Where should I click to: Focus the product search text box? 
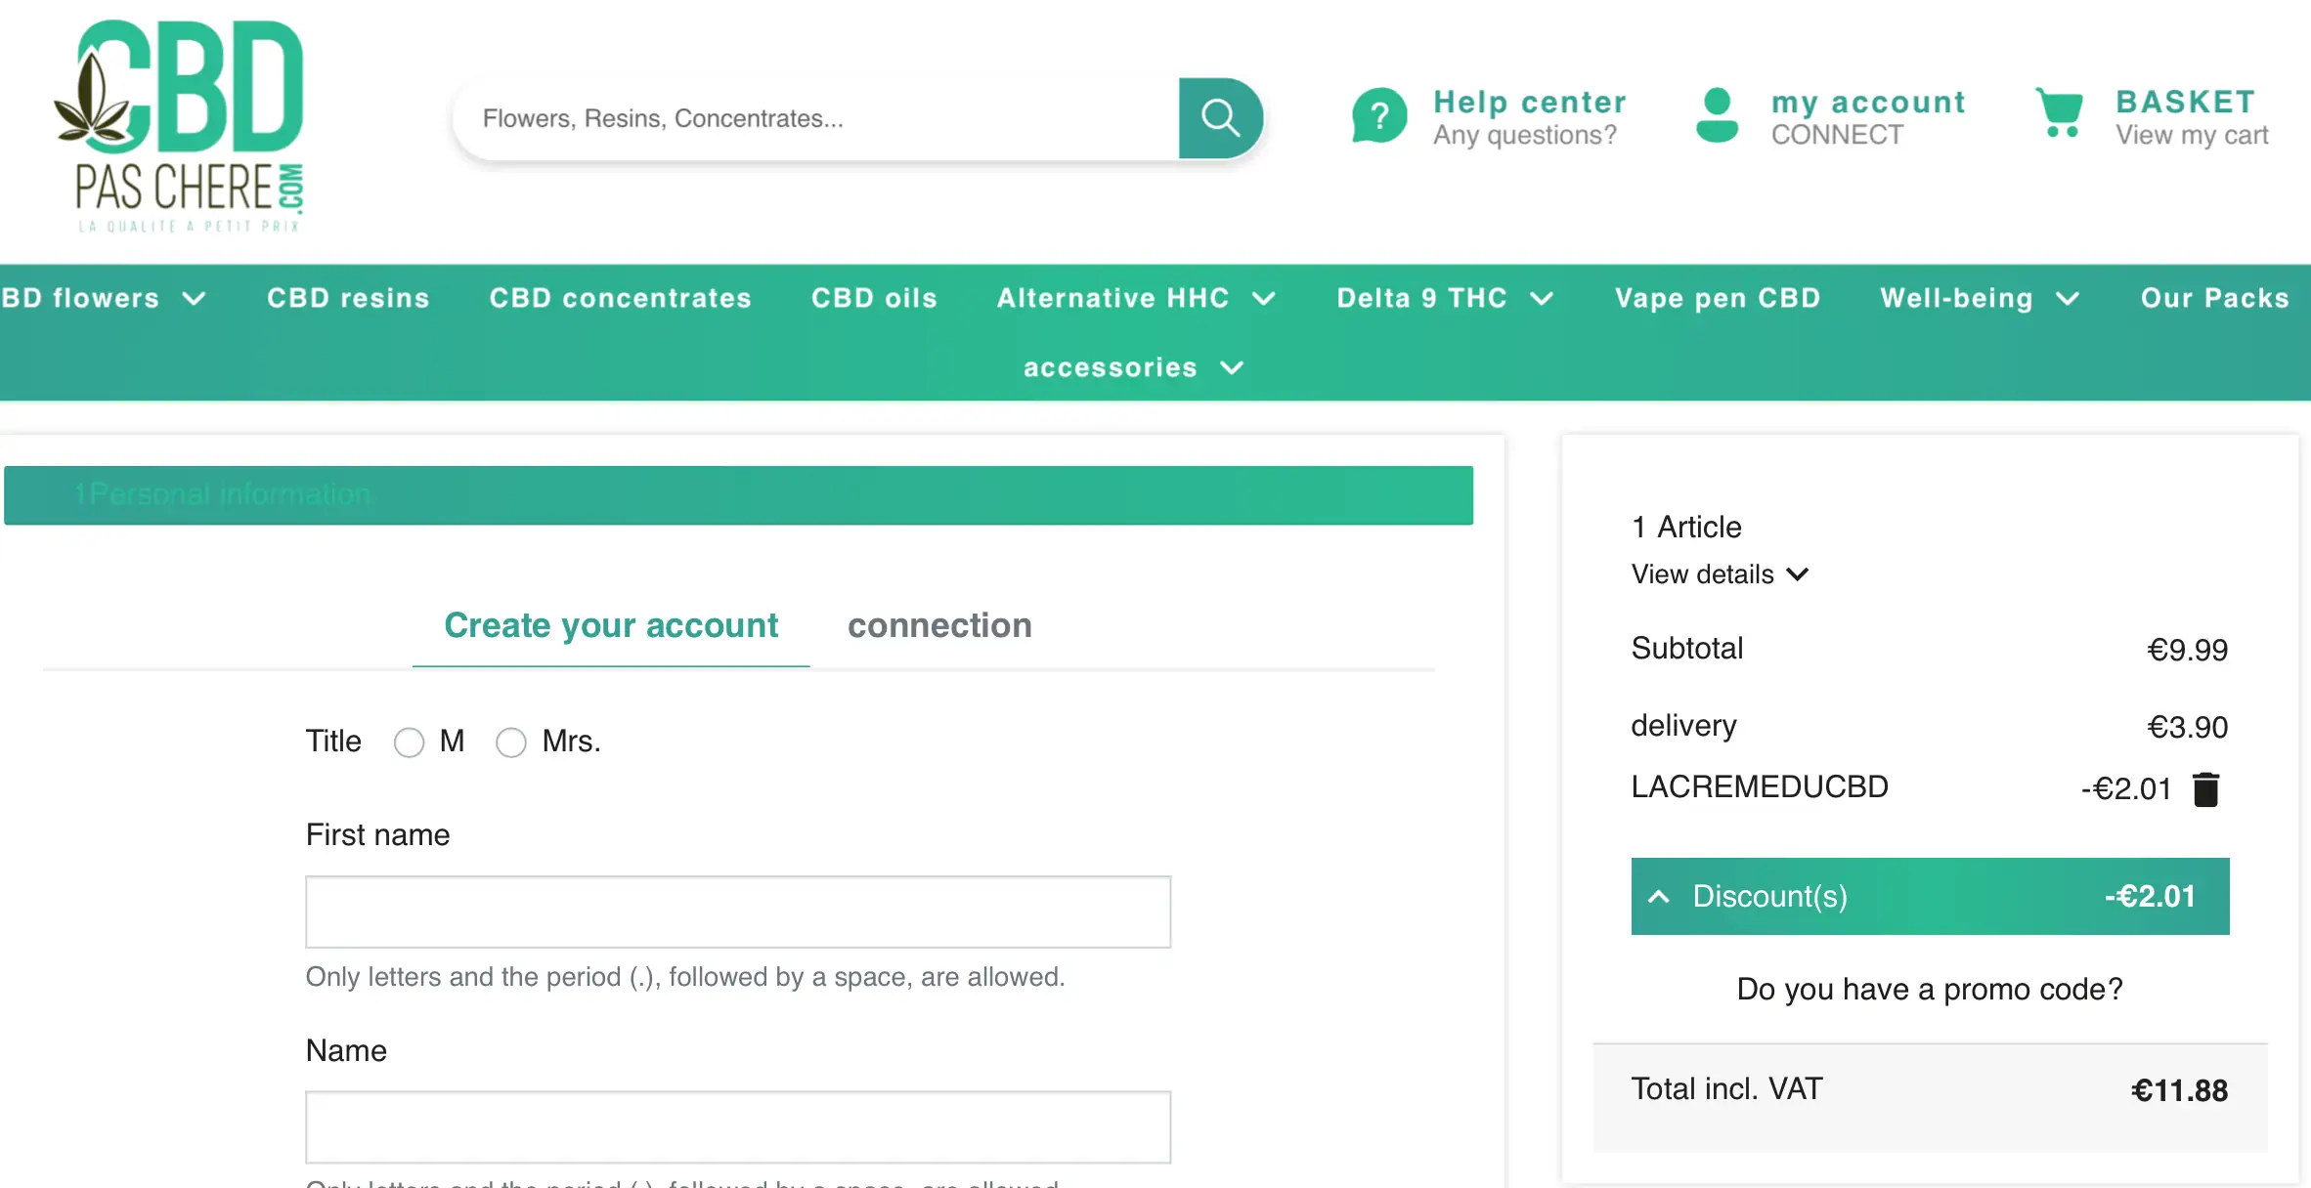(816, 118)
